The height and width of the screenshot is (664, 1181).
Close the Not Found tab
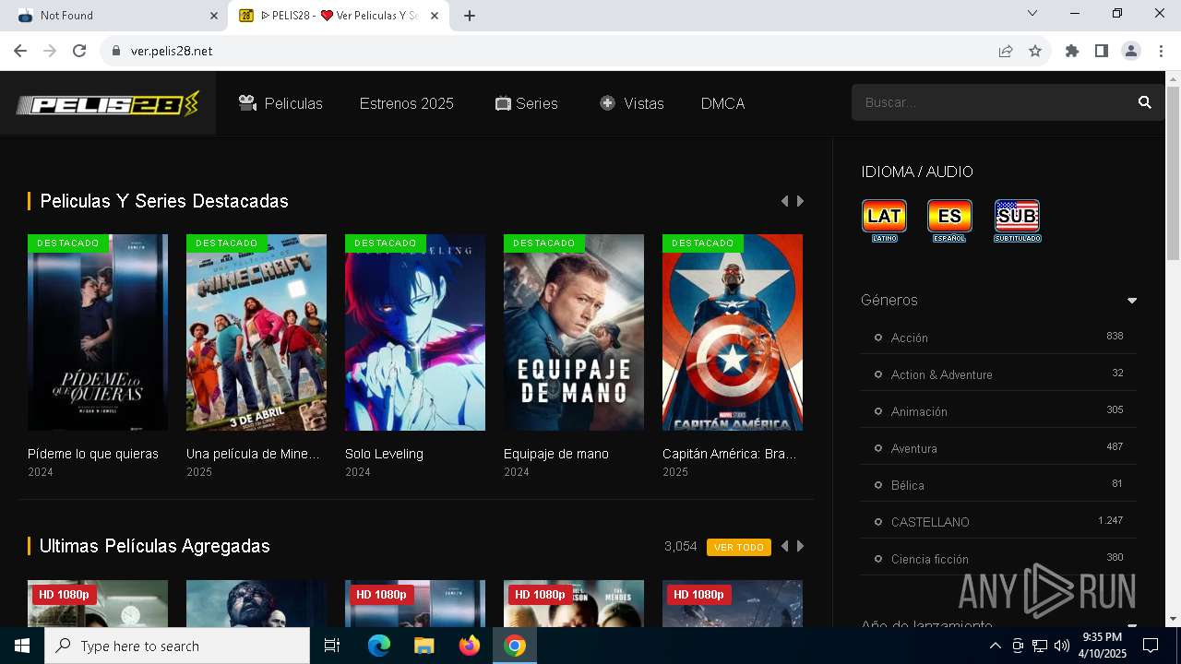click(x=214, y=16)
